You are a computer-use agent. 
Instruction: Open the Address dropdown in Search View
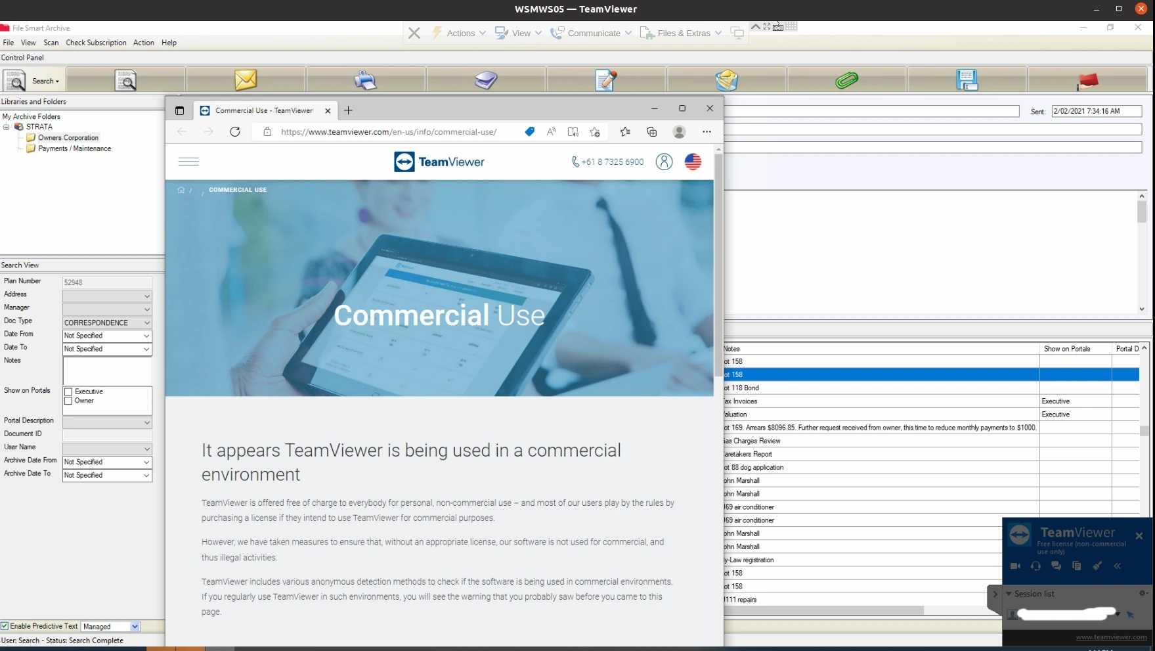[146, 296]
